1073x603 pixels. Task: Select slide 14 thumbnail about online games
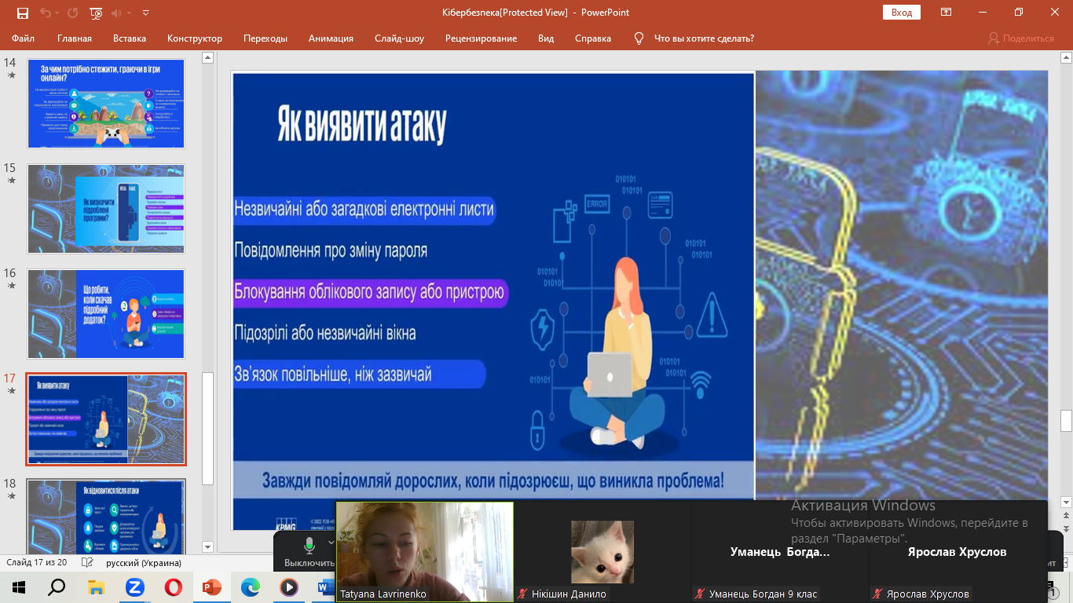coord(106,104)
